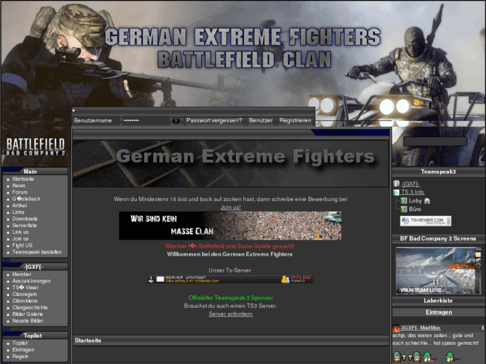Image resolution: width=486 pixels, height=364 pixels.
Task: Open the Downloads section
Action: pos(25,218)
